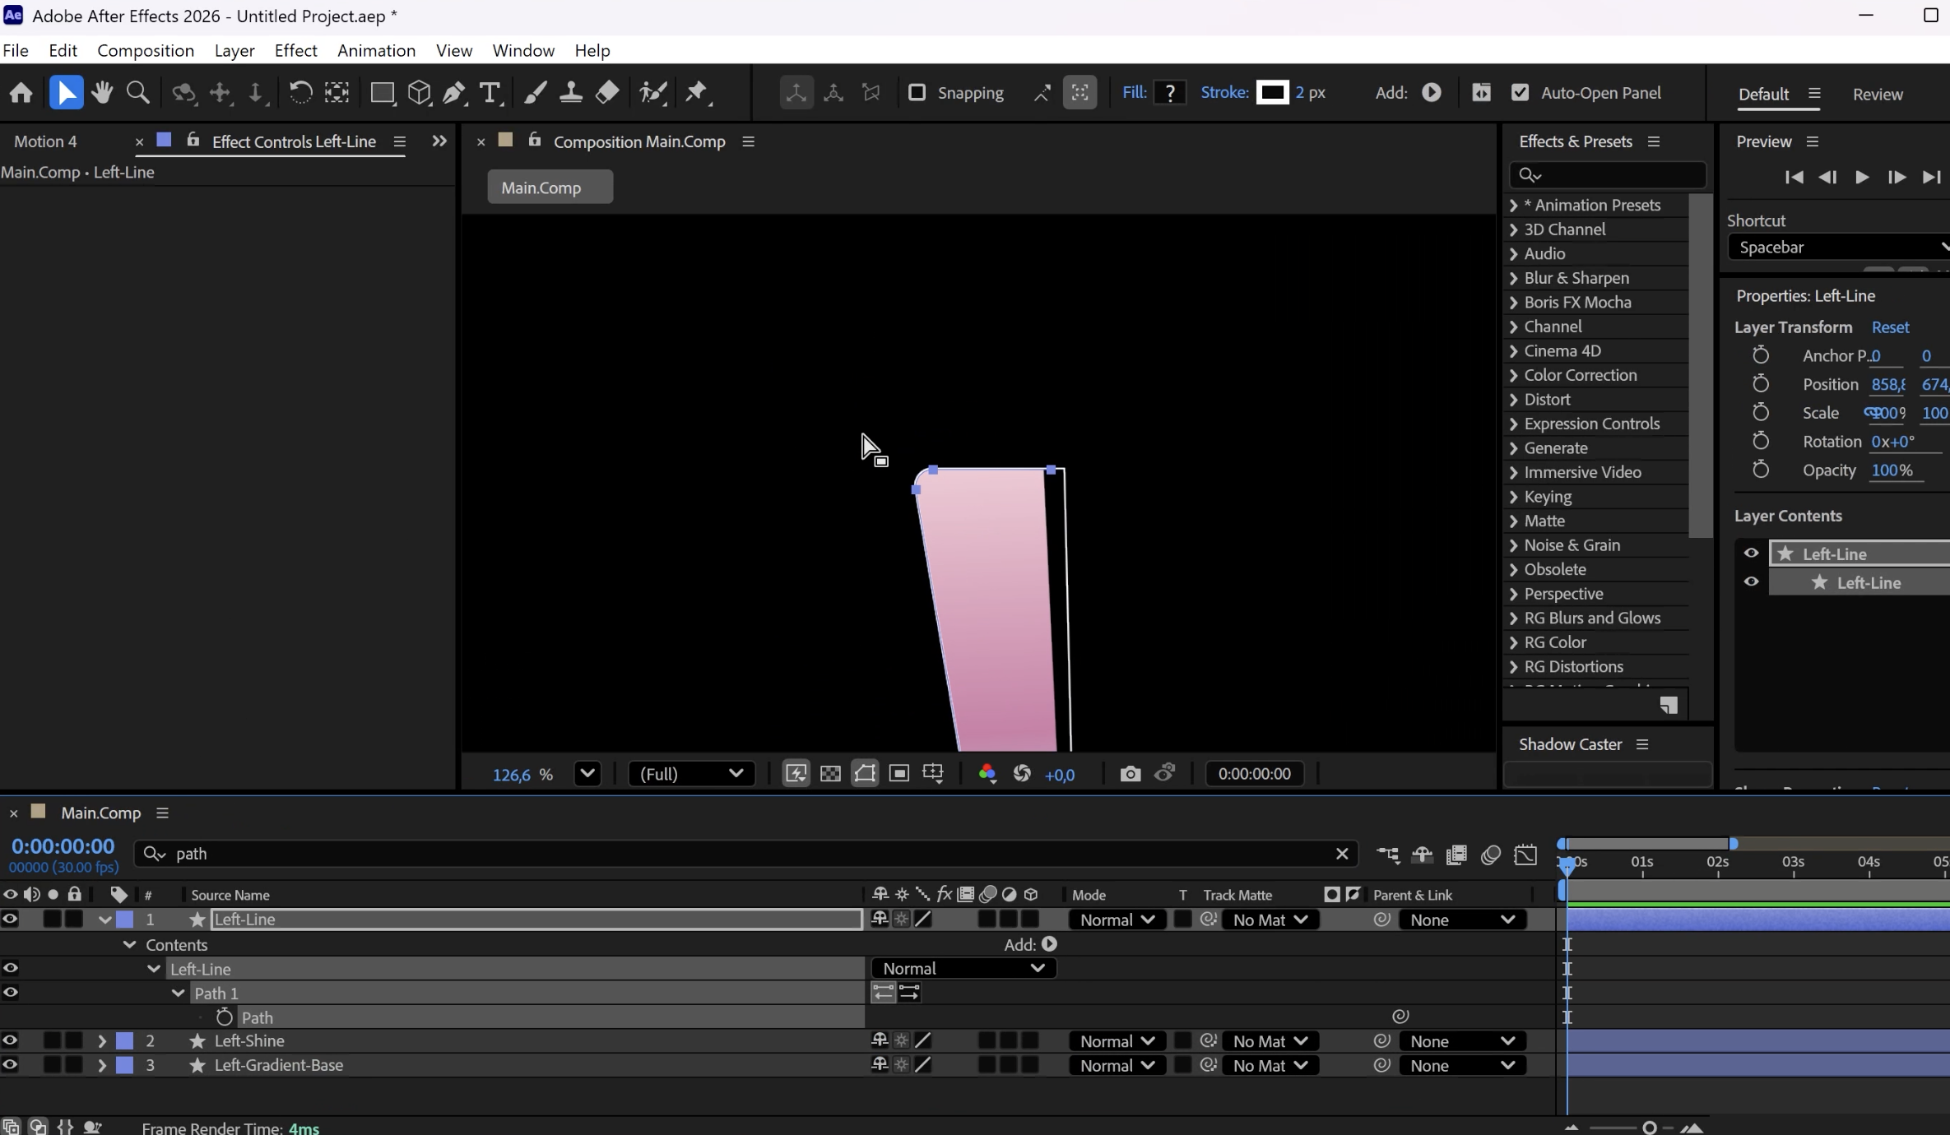Click the play button in Preview

[1861, 178]
